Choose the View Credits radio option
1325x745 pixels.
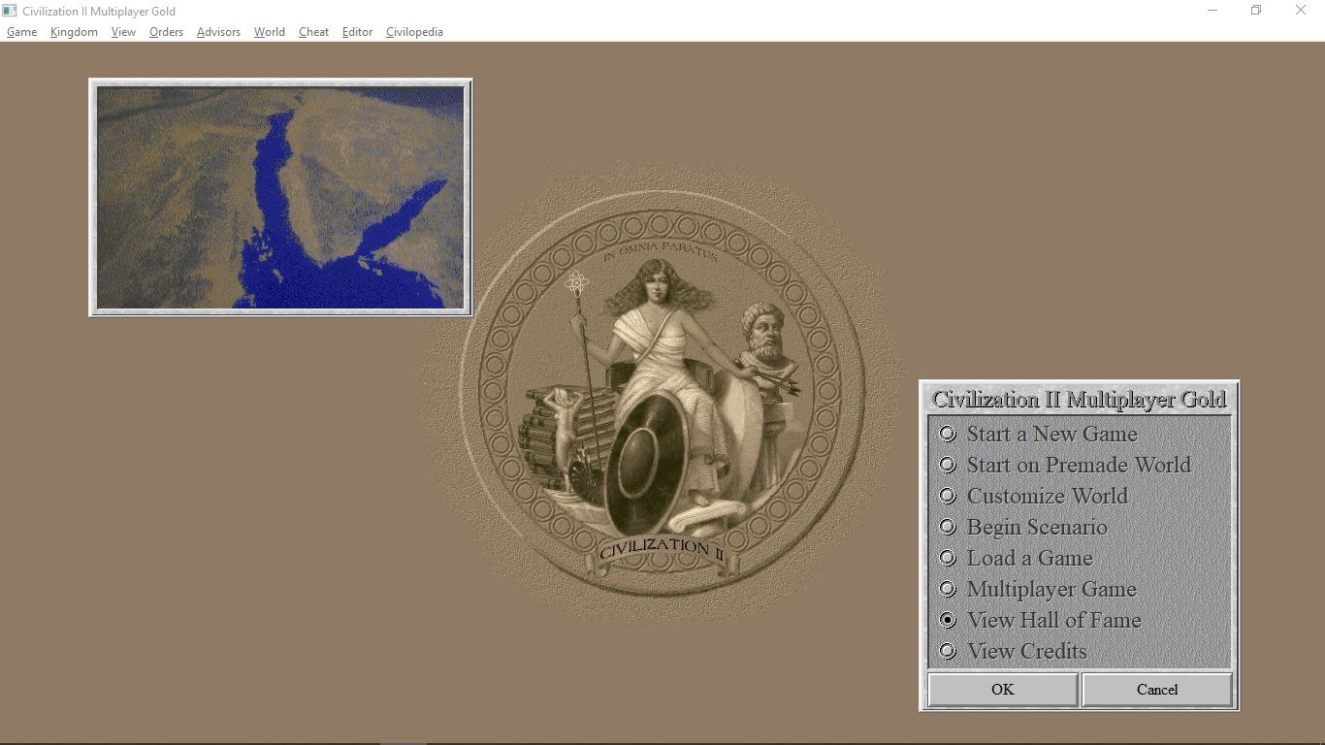1013,651
